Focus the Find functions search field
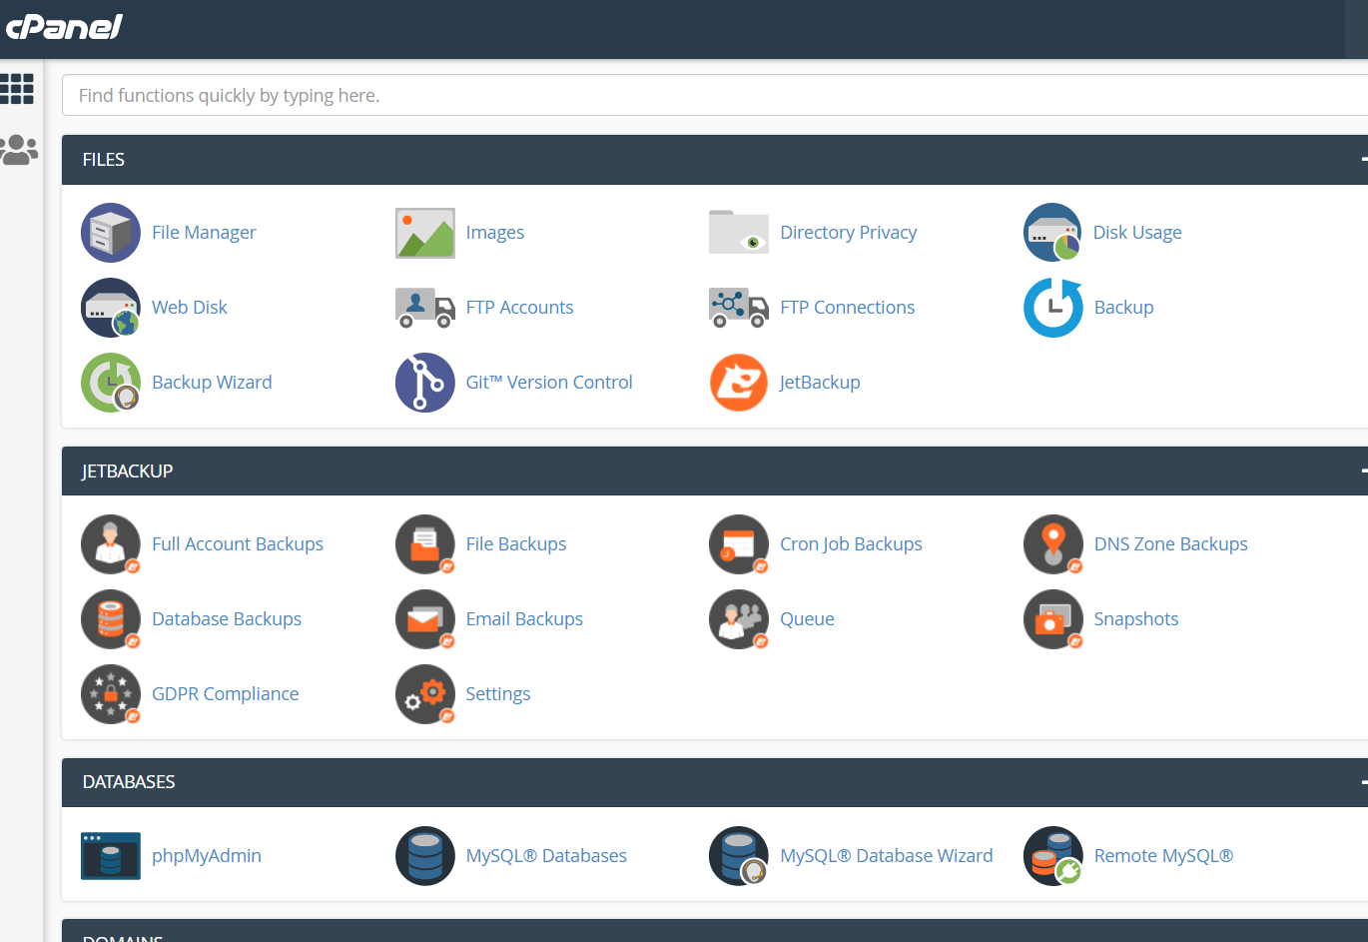Viewport: 1368px width, 942px height. (x=699, y=96)
